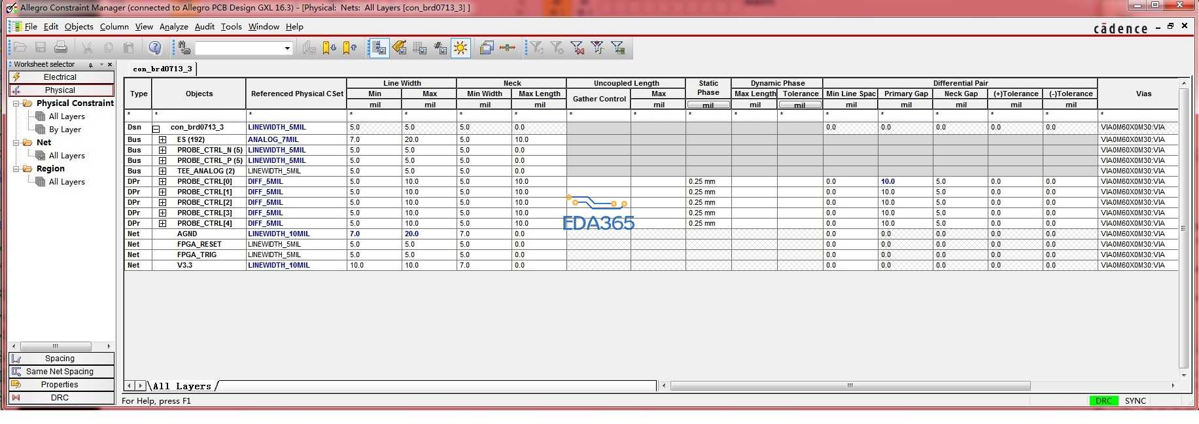
Task: Open the Electrical worksheet section
Action: pyautogui.click(x=61, y=77)
